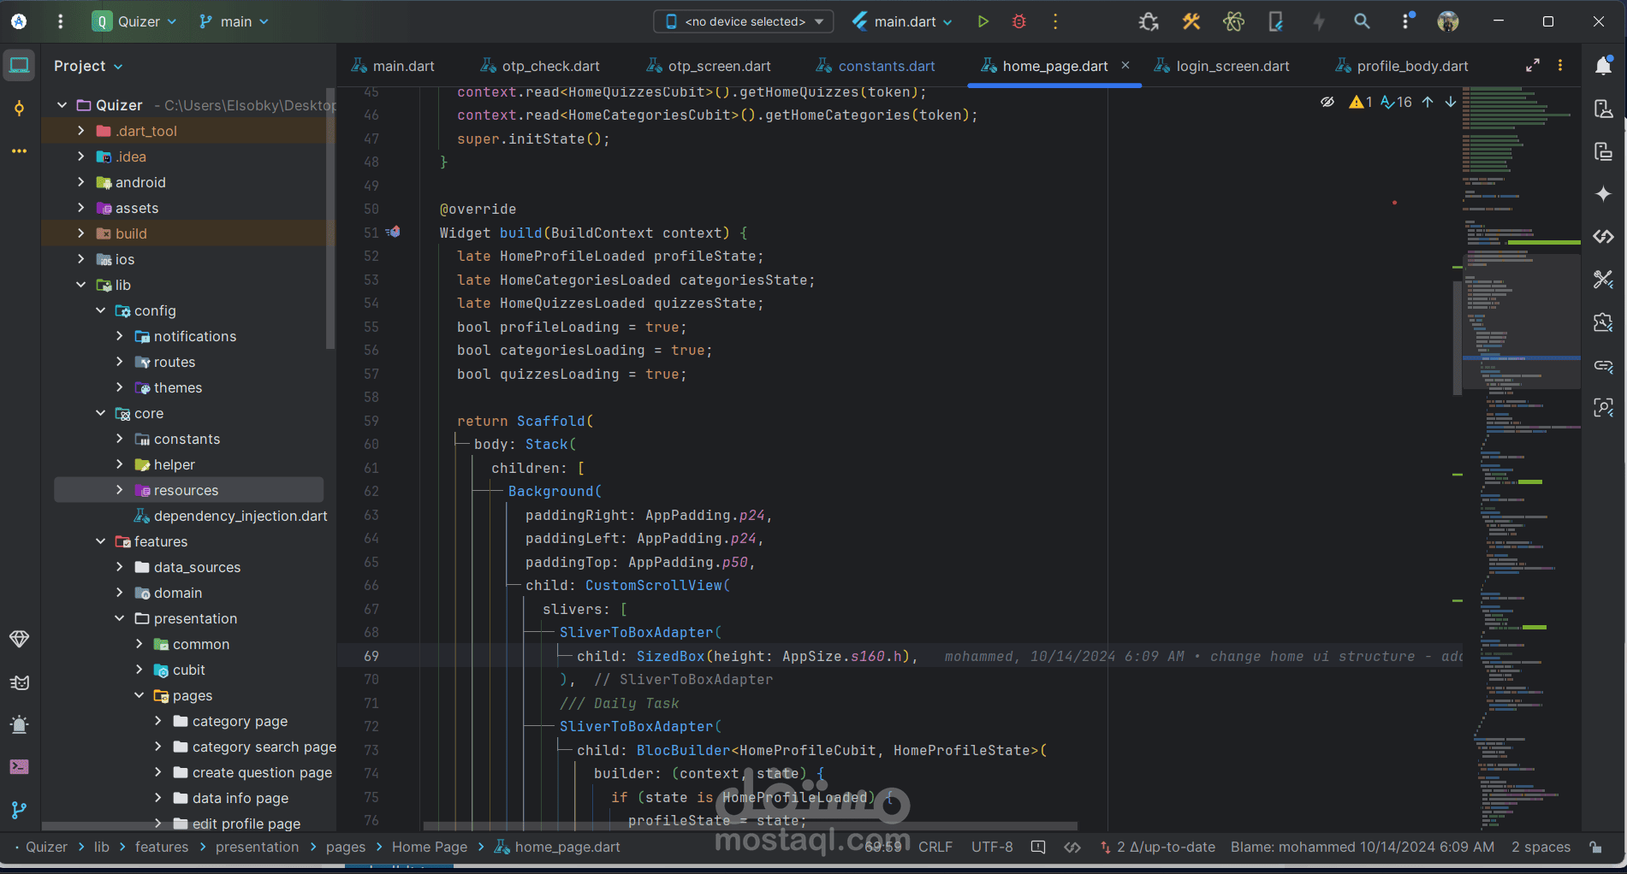Viewport: 1627px width, 874px height.
Task: Open the Notifications bell panel
Action: (1603, 65)
